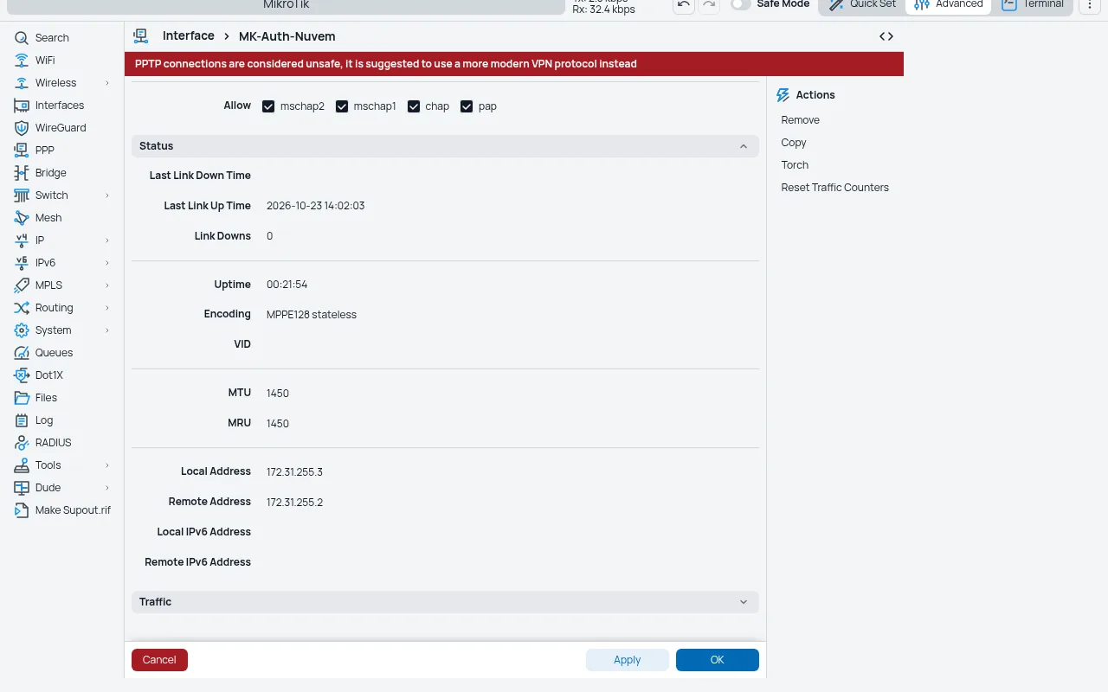Screen dimensions: 1108x692
Task: Click the Cancel button
Action: 159,660
